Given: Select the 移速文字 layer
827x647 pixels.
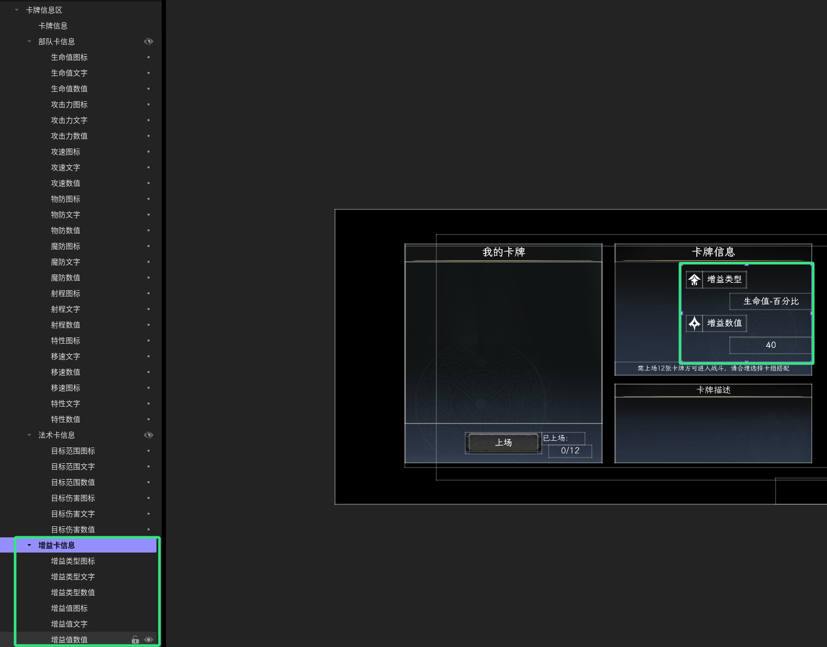Looking at the screenshot, I should tap(66, 356).
